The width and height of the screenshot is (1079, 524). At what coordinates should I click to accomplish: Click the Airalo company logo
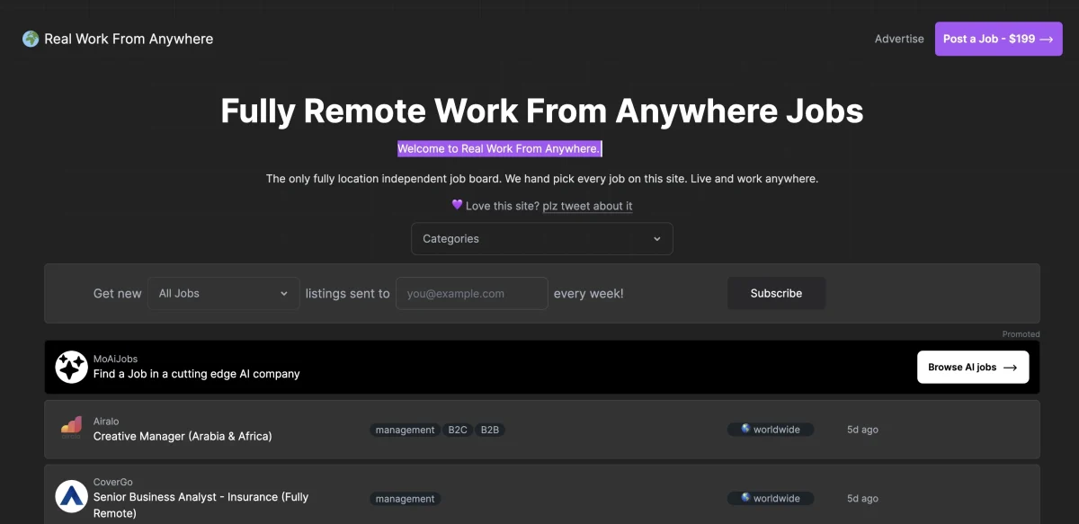(x=71, y=429)
